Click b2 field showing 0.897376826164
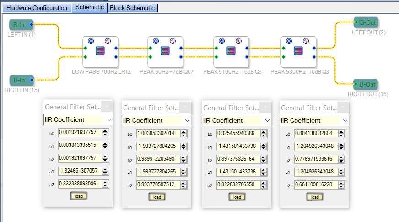This screenshot has width=399, height=222. [x=238, y=159]
